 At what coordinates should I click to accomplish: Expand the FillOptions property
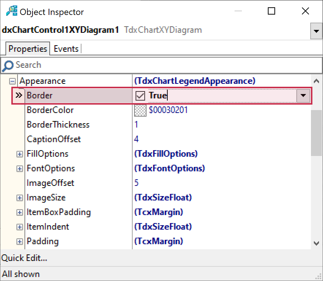coord(20,154)
